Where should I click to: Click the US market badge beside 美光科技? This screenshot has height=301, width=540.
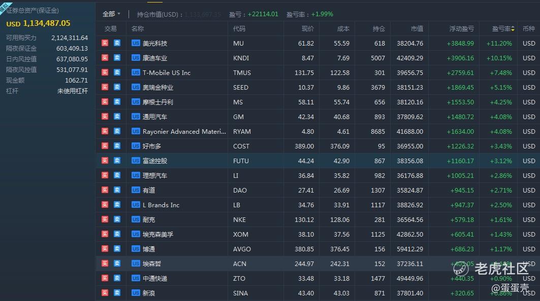pyautogui.click(x=136, y=43)
